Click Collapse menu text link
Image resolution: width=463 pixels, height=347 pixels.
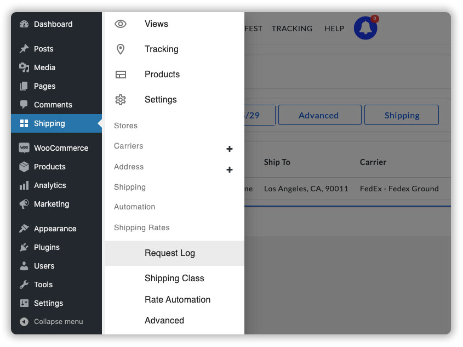[59, 322]
